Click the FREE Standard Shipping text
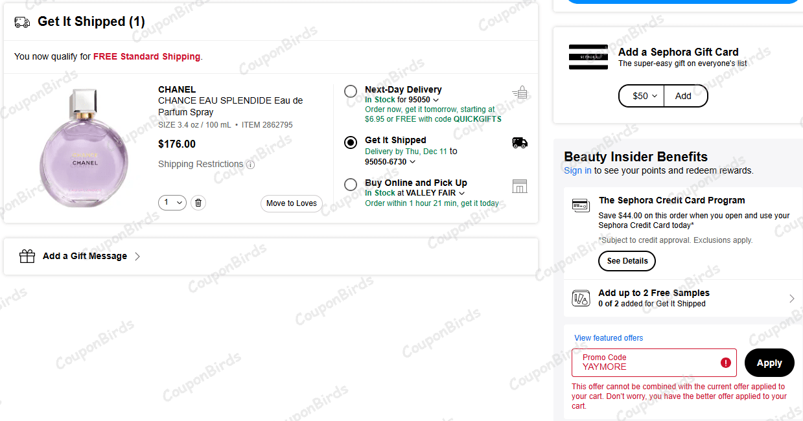Screen dimensions: 803x421 pos(146,57)
